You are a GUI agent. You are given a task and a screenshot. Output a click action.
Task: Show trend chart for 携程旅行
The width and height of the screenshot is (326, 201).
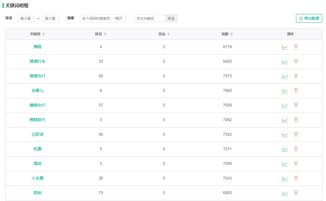[285, 120]
